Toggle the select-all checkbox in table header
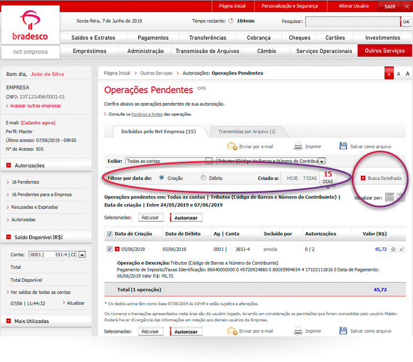413x362 pixels. tap(109, 234)
